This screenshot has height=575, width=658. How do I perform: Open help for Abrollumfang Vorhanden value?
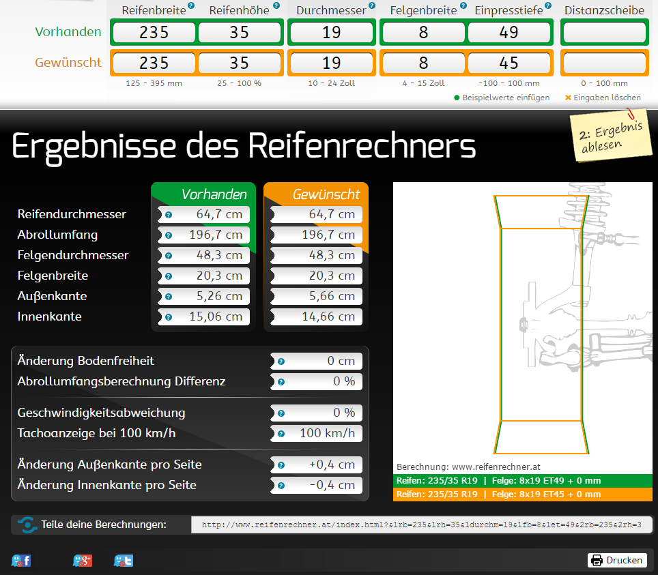point(169,235)
